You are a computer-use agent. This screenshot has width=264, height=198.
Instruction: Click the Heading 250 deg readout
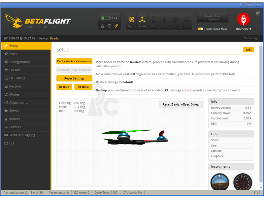click(72, 103)
